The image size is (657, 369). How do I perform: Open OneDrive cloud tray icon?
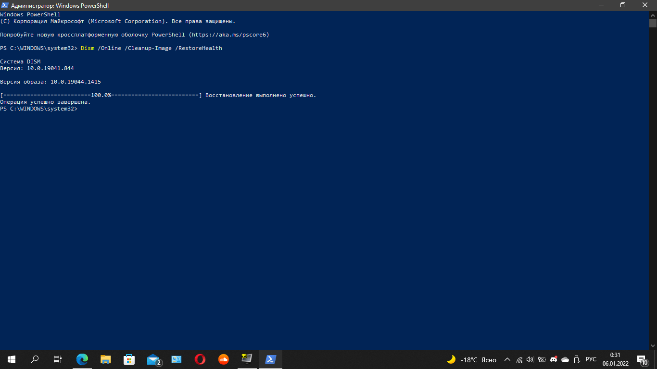point(565,359)
